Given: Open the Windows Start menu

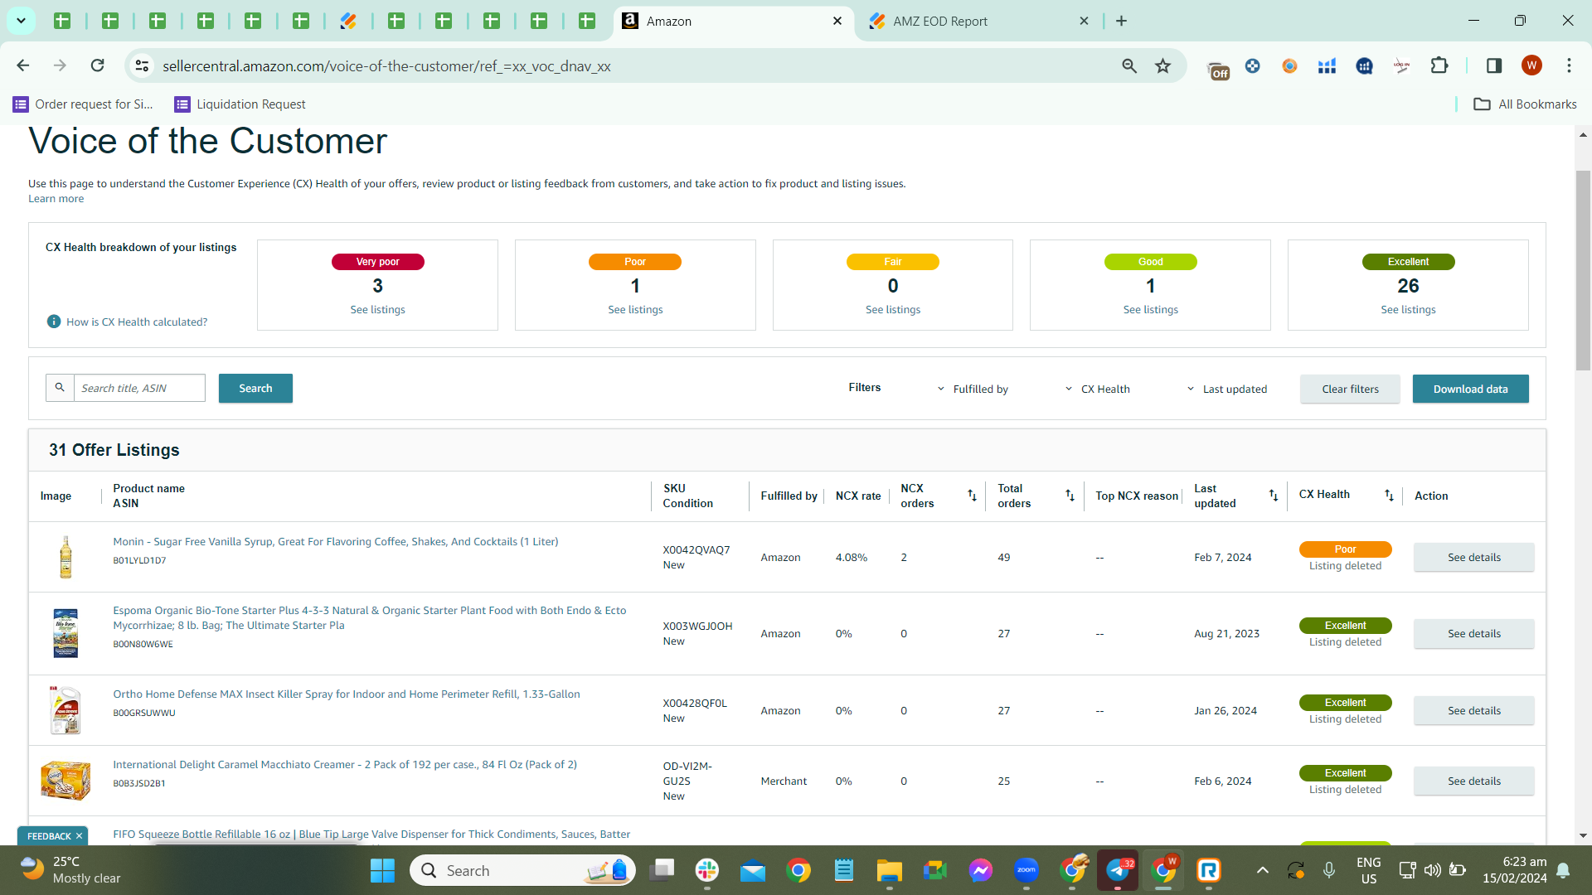Looking at the screenshot, I should click(x=382, y=870).
